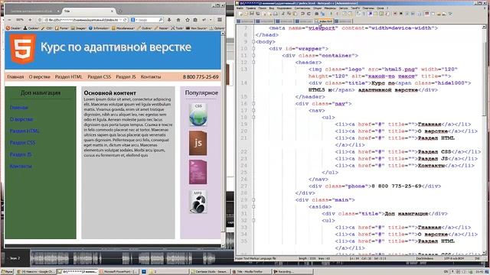
Task: Open Disable dropdown in Web Developer toolbar
Action: 14,28
